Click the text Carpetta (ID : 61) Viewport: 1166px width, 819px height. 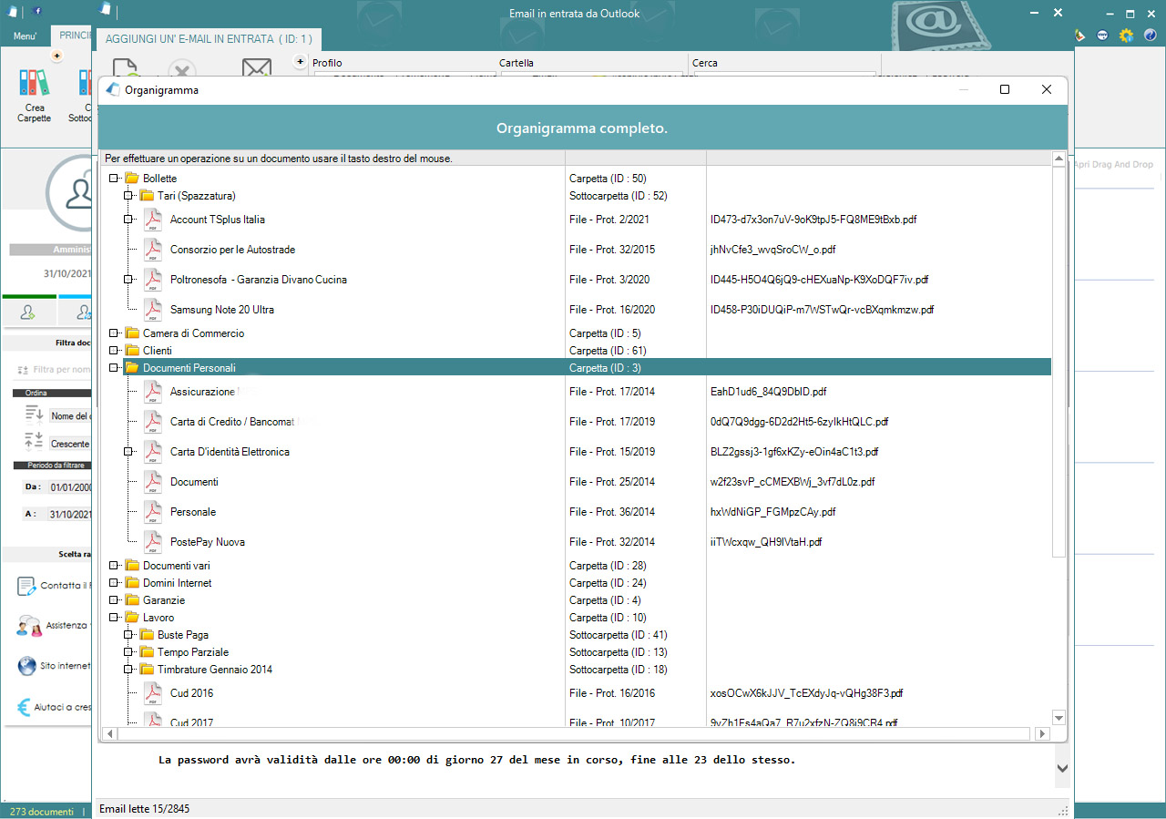(x=608, y=351)
